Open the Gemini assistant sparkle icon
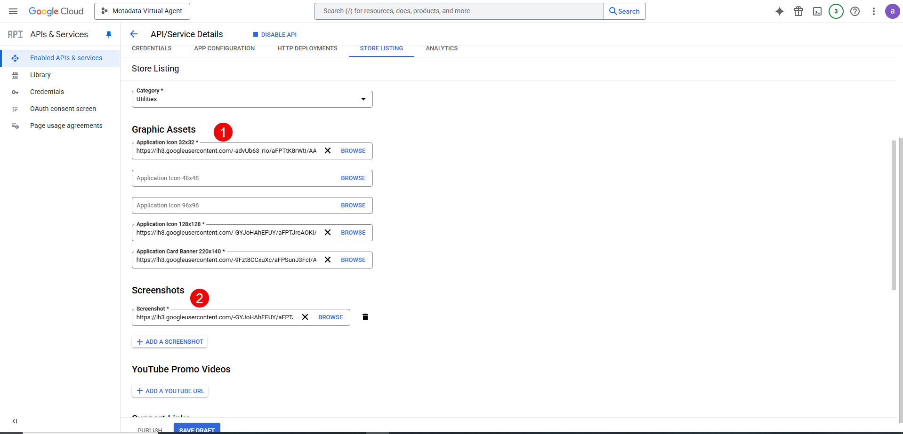Image resolution: width=903 pixels, height=434 pixels. point(780,11)
